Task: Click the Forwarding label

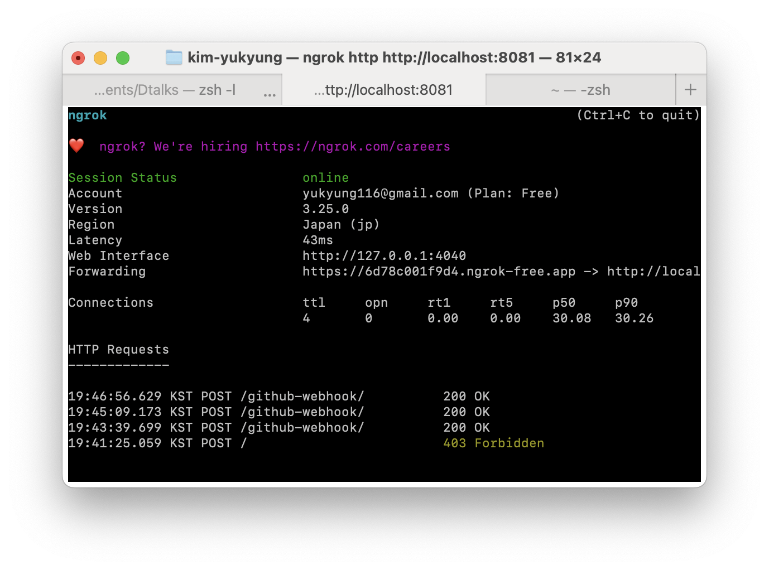Action: coord(107,272)
